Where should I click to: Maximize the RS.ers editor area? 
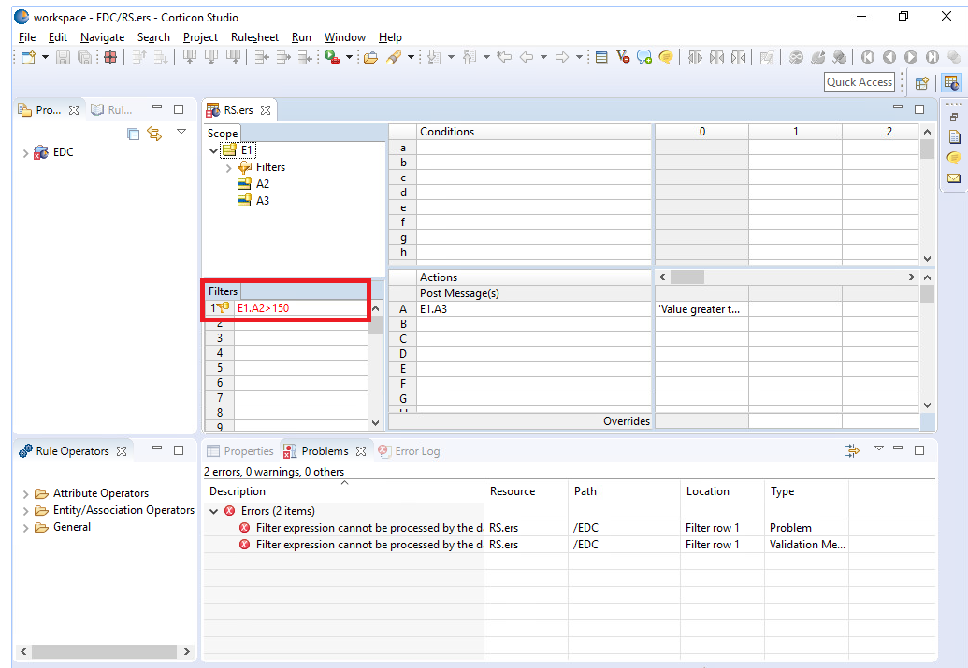point(919,109)
